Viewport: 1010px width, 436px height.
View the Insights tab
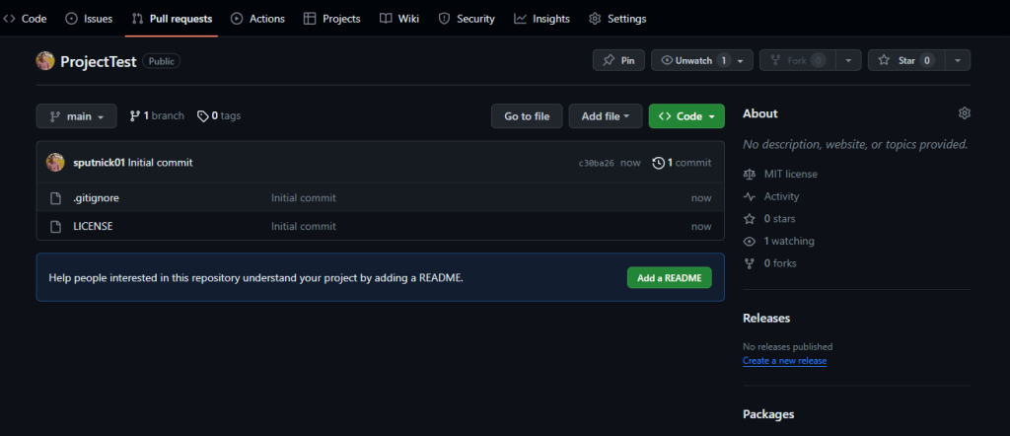[541, 19]
